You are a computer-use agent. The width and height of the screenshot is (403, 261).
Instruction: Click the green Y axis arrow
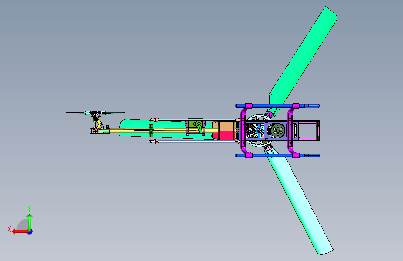30,222
